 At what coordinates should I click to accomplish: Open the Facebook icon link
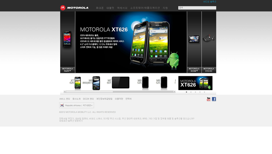(x=214, y=99)
